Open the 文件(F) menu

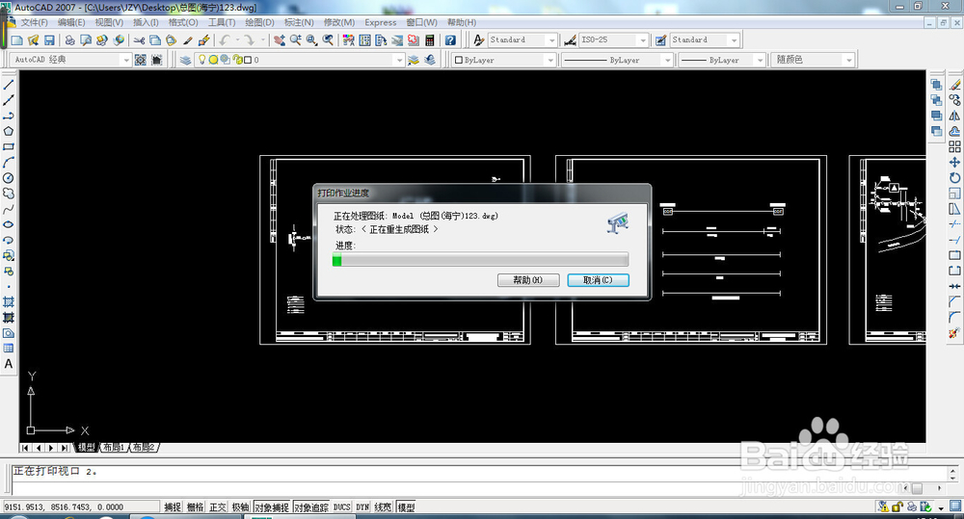(35, 22)
